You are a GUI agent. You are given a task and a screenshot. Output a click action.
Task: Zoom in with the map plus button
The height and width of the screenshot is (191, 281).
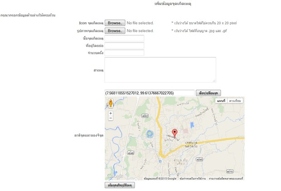tap(111, 113)
